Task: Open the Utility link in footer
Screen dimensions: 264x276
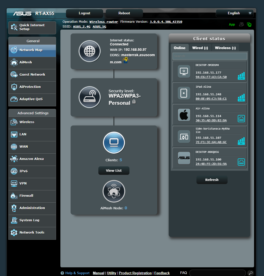Action: click(111, 273)
